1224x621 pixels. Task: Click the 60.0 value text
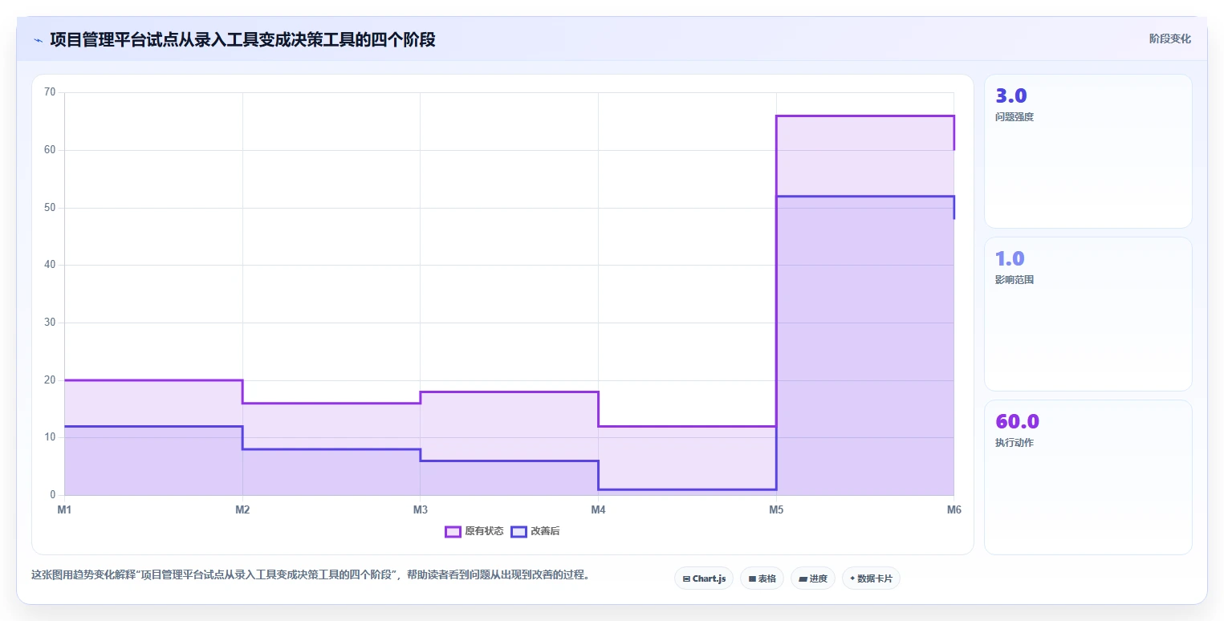pyautogui.click(x=1018, y=422)
